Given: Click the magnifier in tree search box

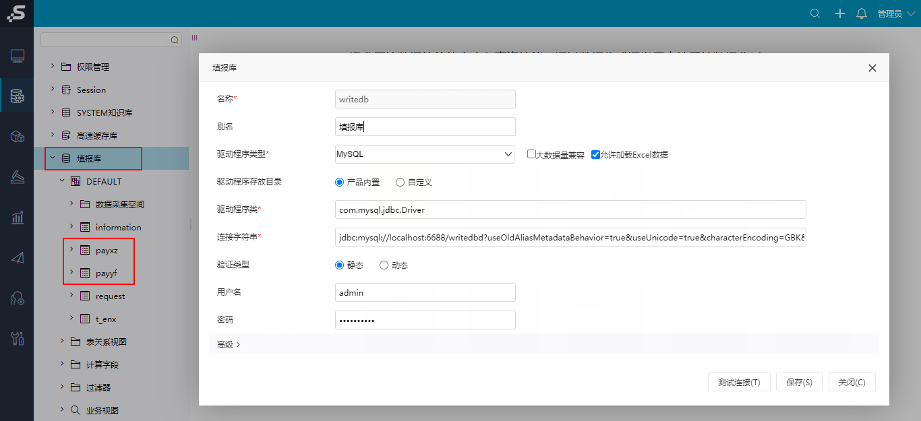Looking at the screenshot, I should coord(175,40).
